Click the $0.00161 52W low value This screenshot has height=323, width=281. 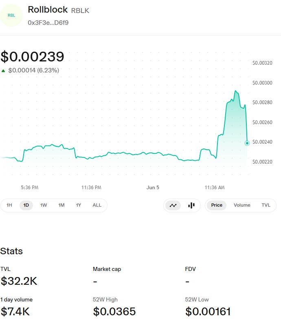(x=208, y=312)
